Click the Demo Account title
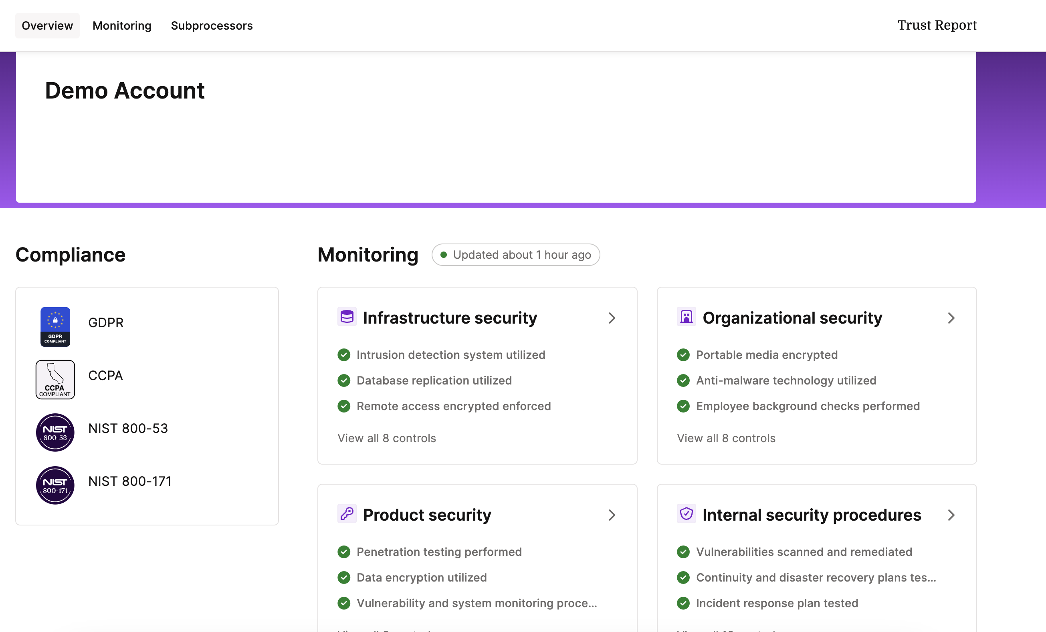The width and height of the screenshot is (1046, 632). 125,91
